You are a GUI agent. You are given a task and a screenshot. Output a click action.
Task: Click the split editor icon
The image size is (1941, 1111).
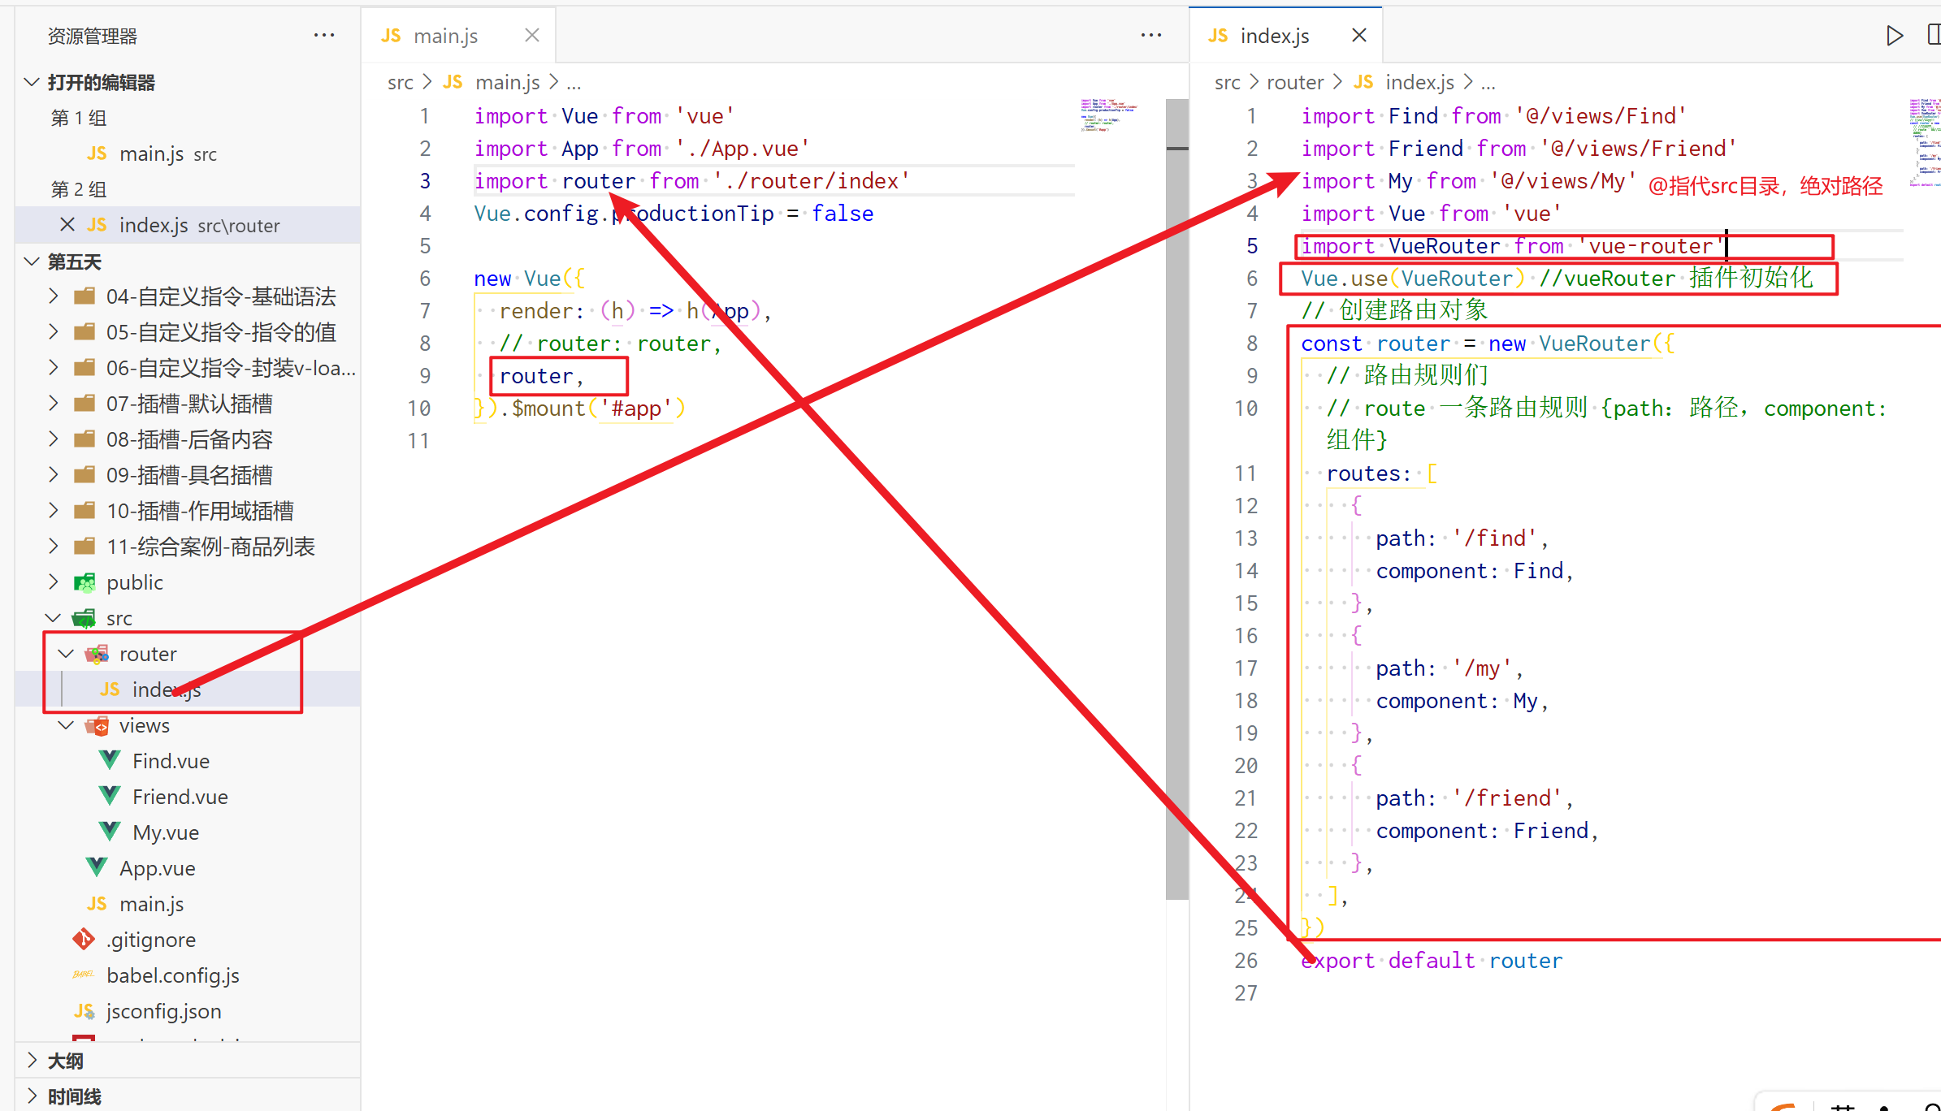1933,36
